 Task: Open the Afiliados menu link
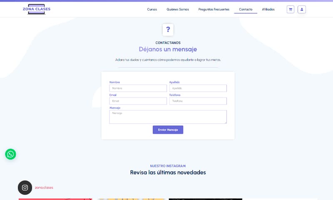[x=268, y=9]
